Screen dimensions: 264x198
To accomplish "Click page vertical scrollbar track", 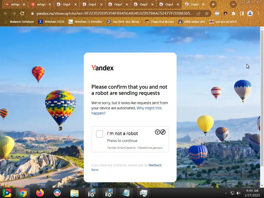I will [x=262, y=107].
